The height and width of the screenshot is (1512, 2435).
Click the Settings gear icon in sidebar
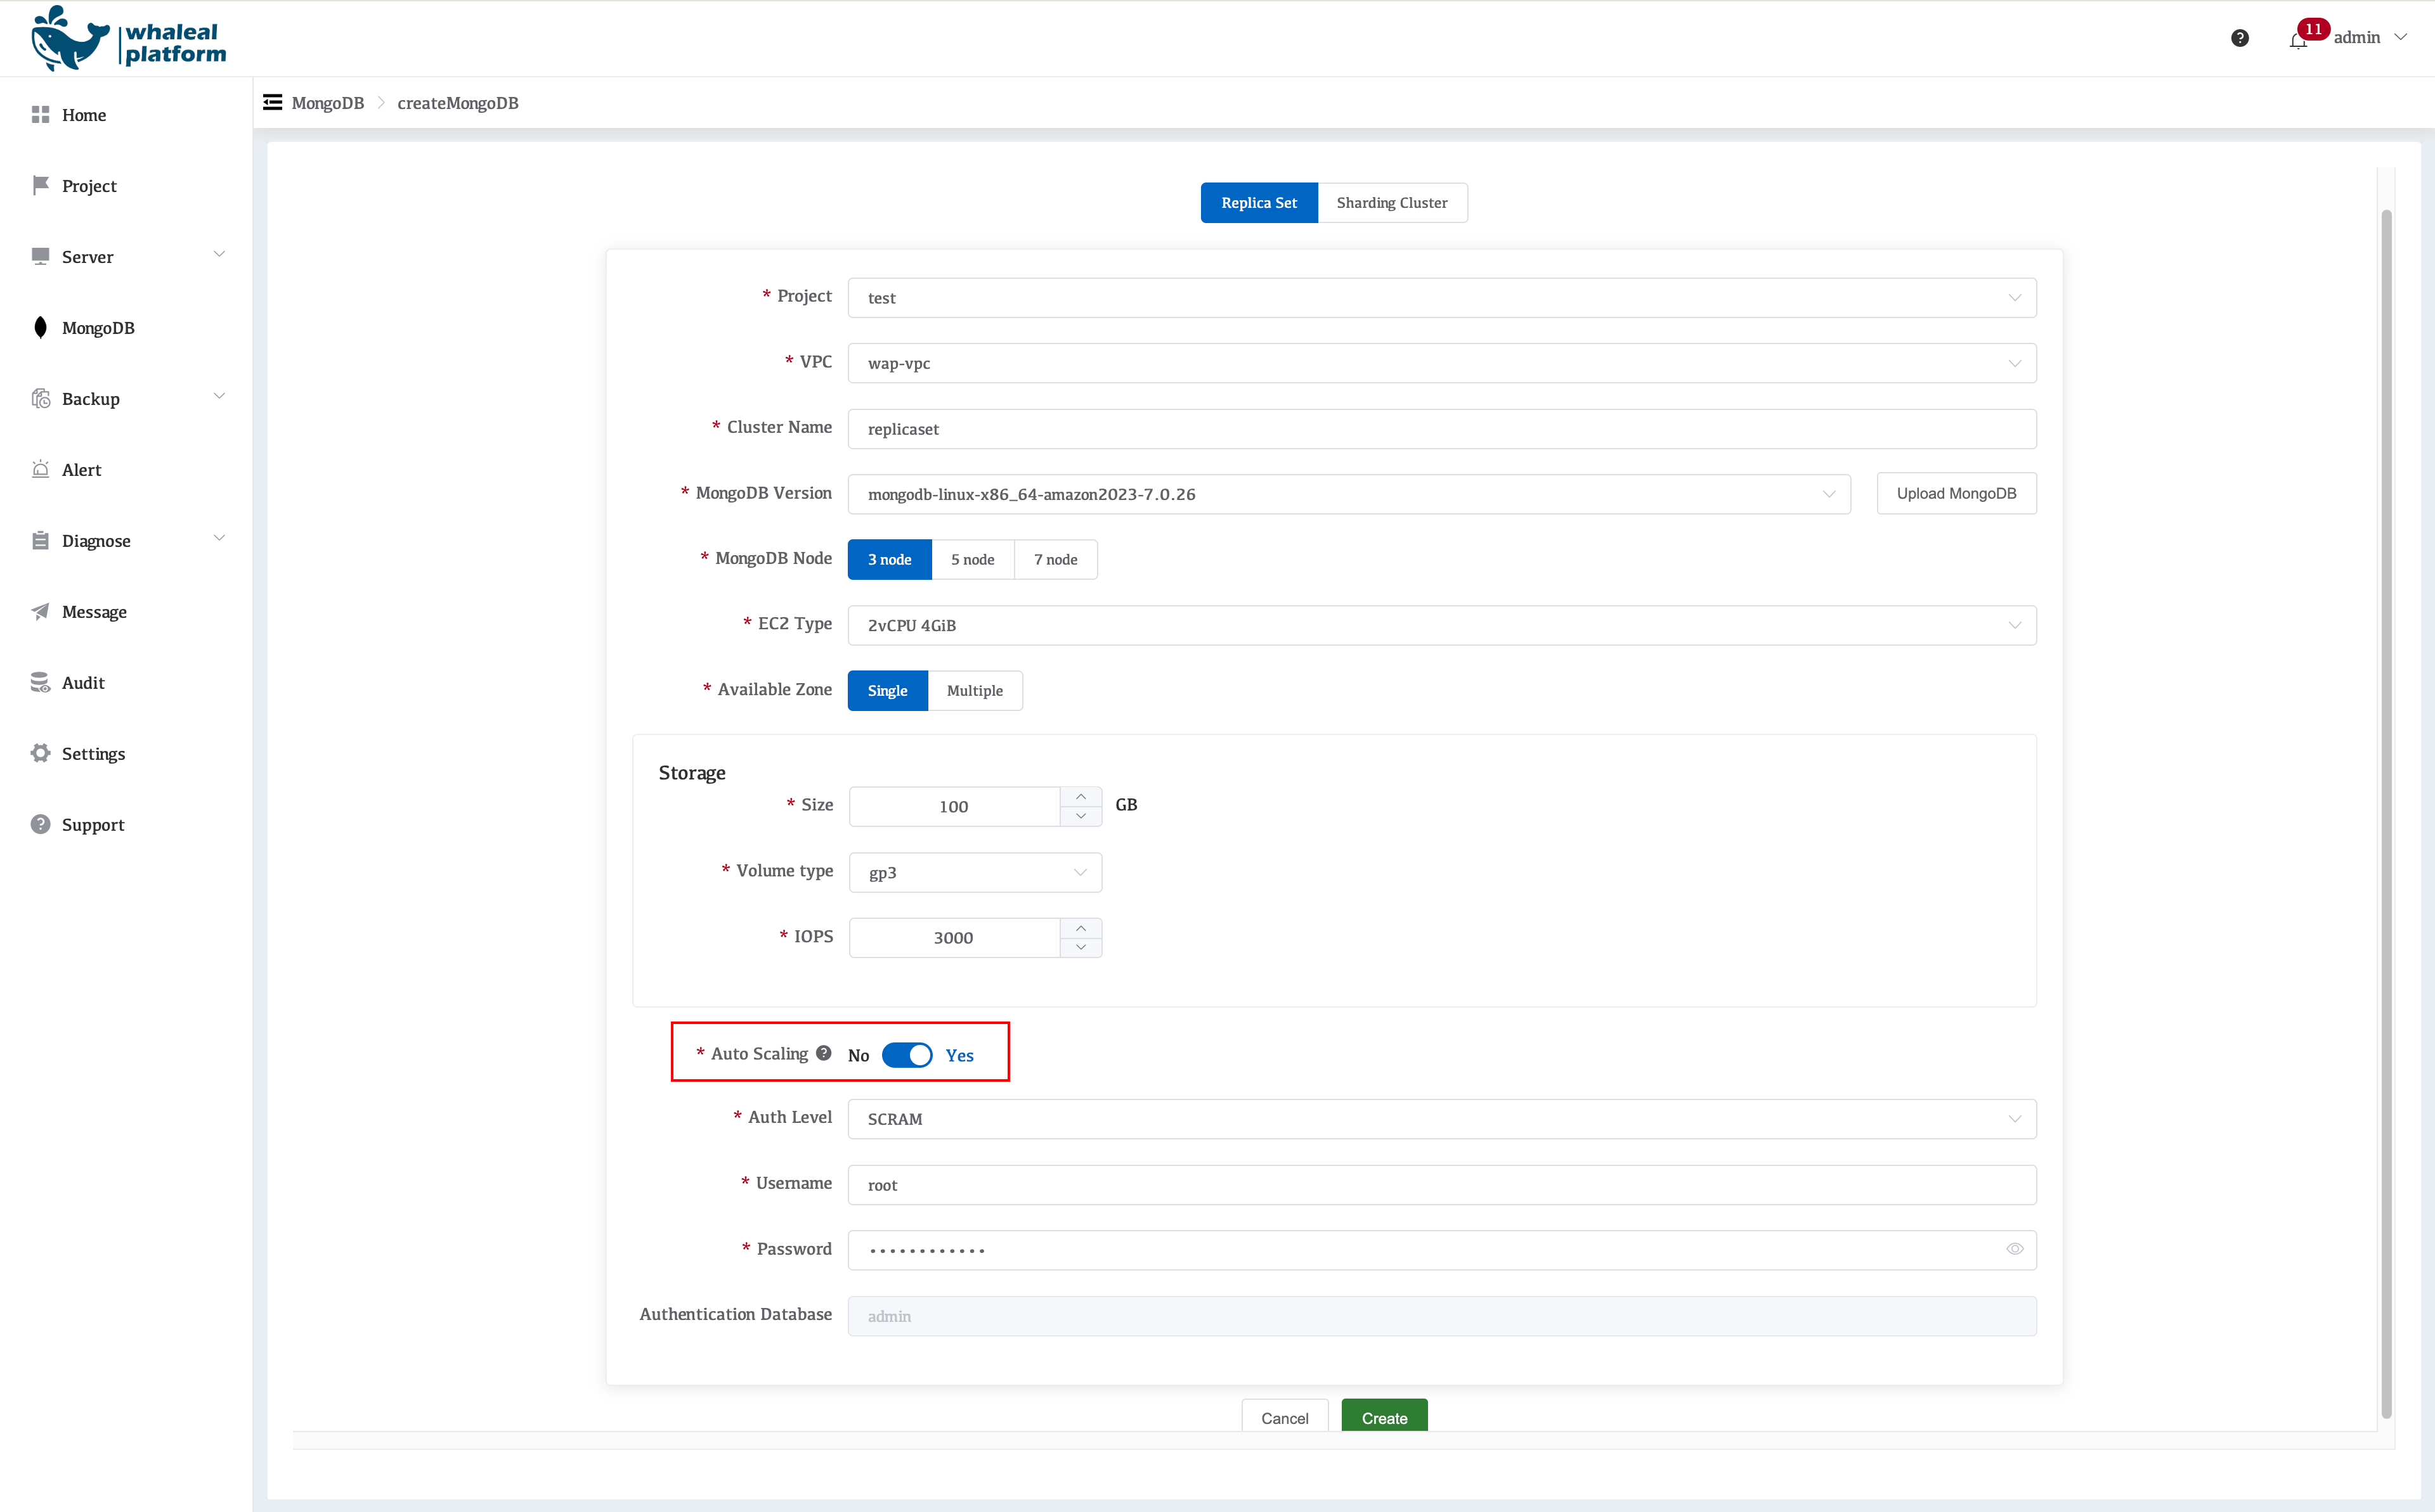pos(40,753)
